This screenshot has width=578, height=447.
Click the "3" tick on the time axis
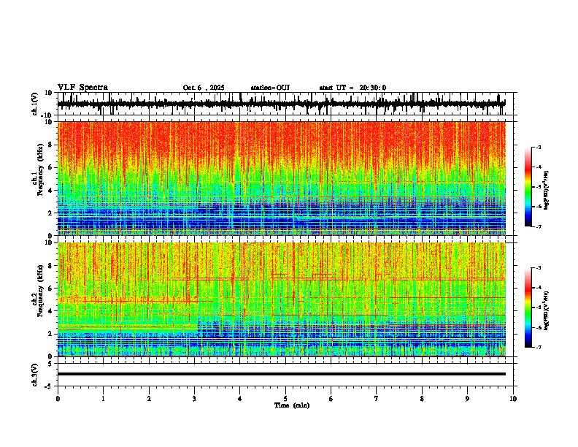(194, 399)
